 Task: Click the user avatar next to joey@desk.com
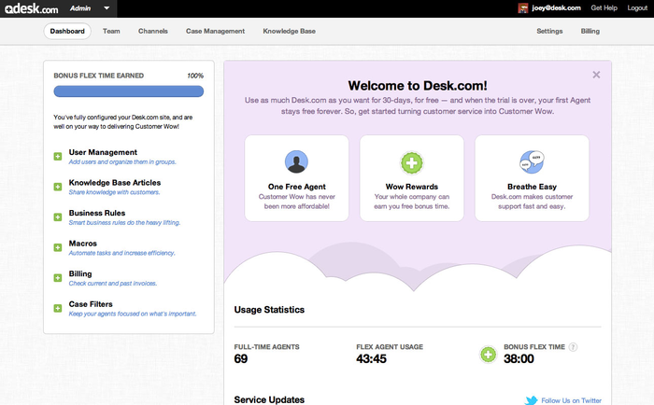[x=523, y=7]
